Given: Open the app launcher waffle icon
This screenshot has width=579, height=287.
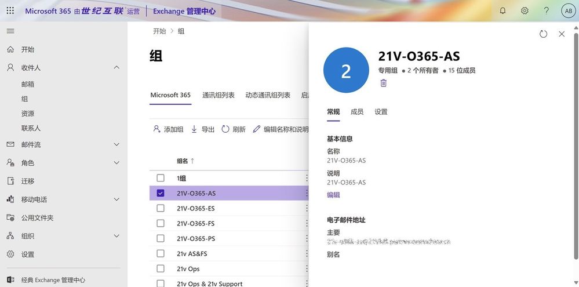Looking at the screenshot, I should point(10,10).
